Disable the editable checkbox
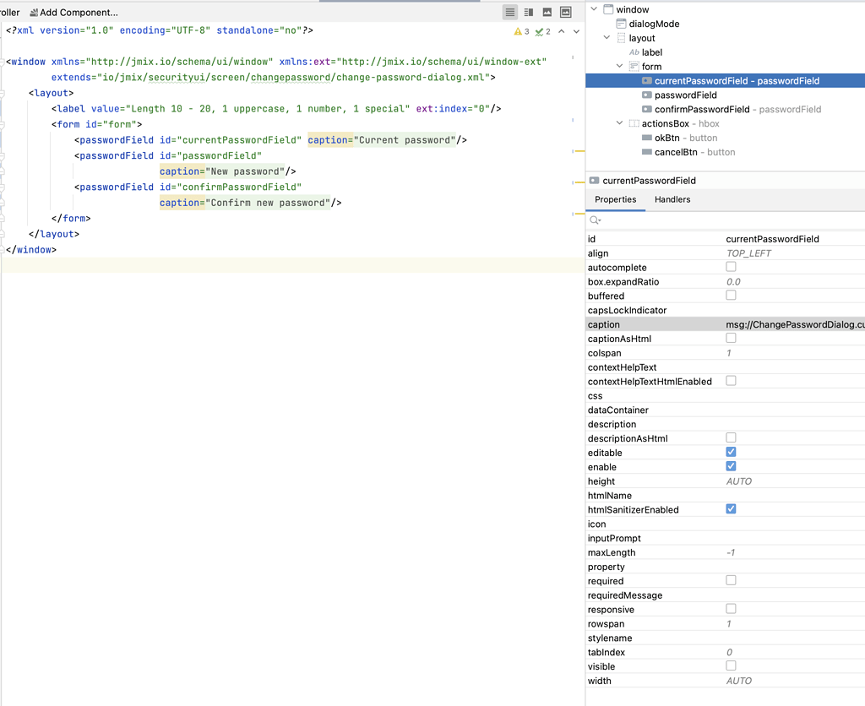Screen dimensions: 865x706 [x=730, y=452]
